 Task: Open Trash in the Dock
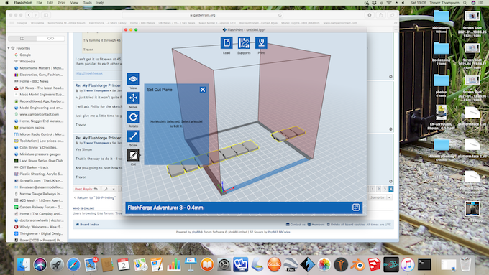(465, 264)
